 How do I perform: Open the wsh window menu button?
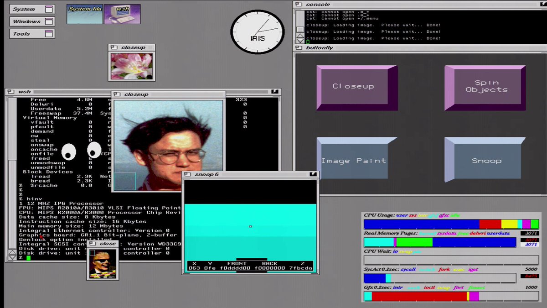point(11,92)
